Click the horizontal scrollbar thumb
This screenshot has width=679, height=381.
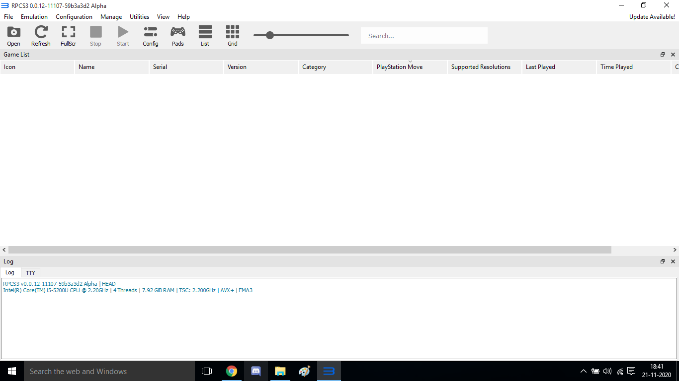[310, 250]
